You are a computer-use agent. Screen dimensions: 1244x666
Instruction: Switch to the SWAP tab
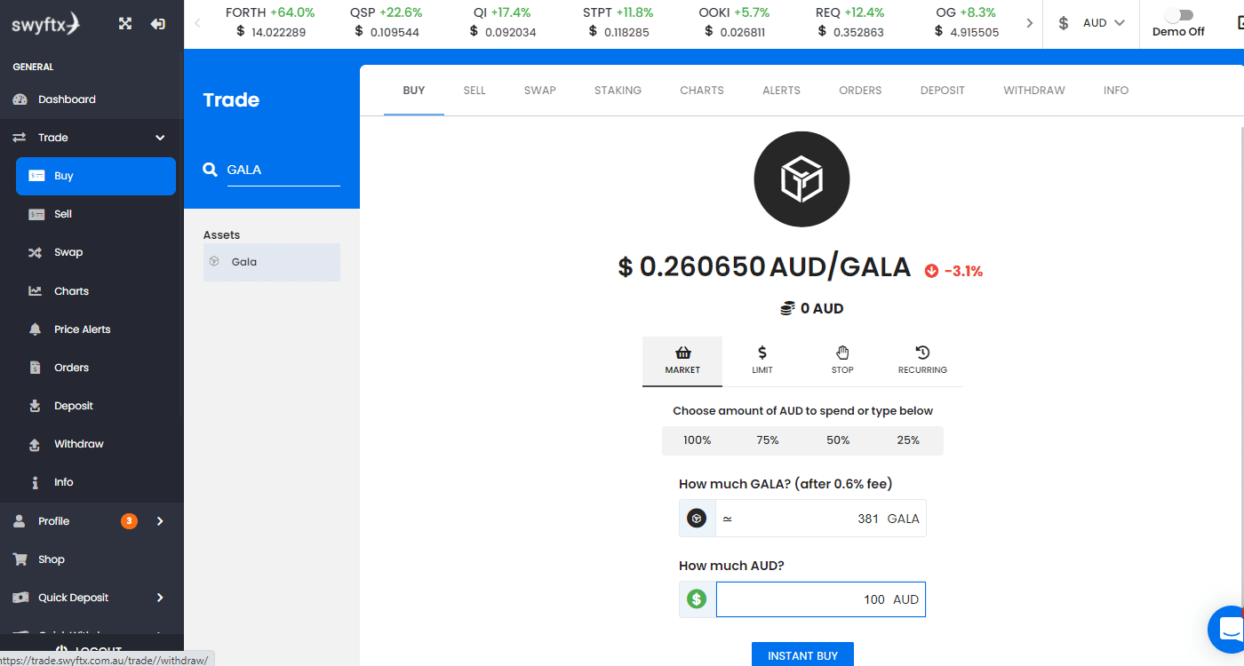point(540,91)
